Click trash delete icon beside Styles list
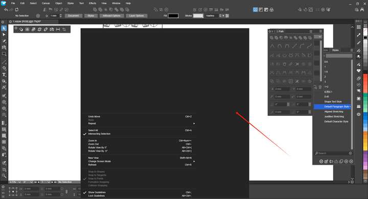 click(320, 87)
